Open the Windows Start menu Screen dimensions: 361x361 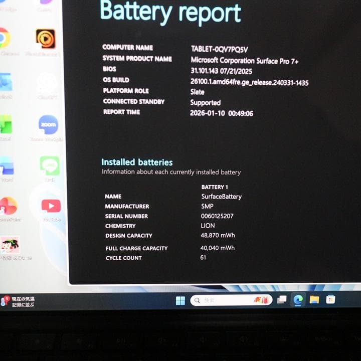(180, 300)
